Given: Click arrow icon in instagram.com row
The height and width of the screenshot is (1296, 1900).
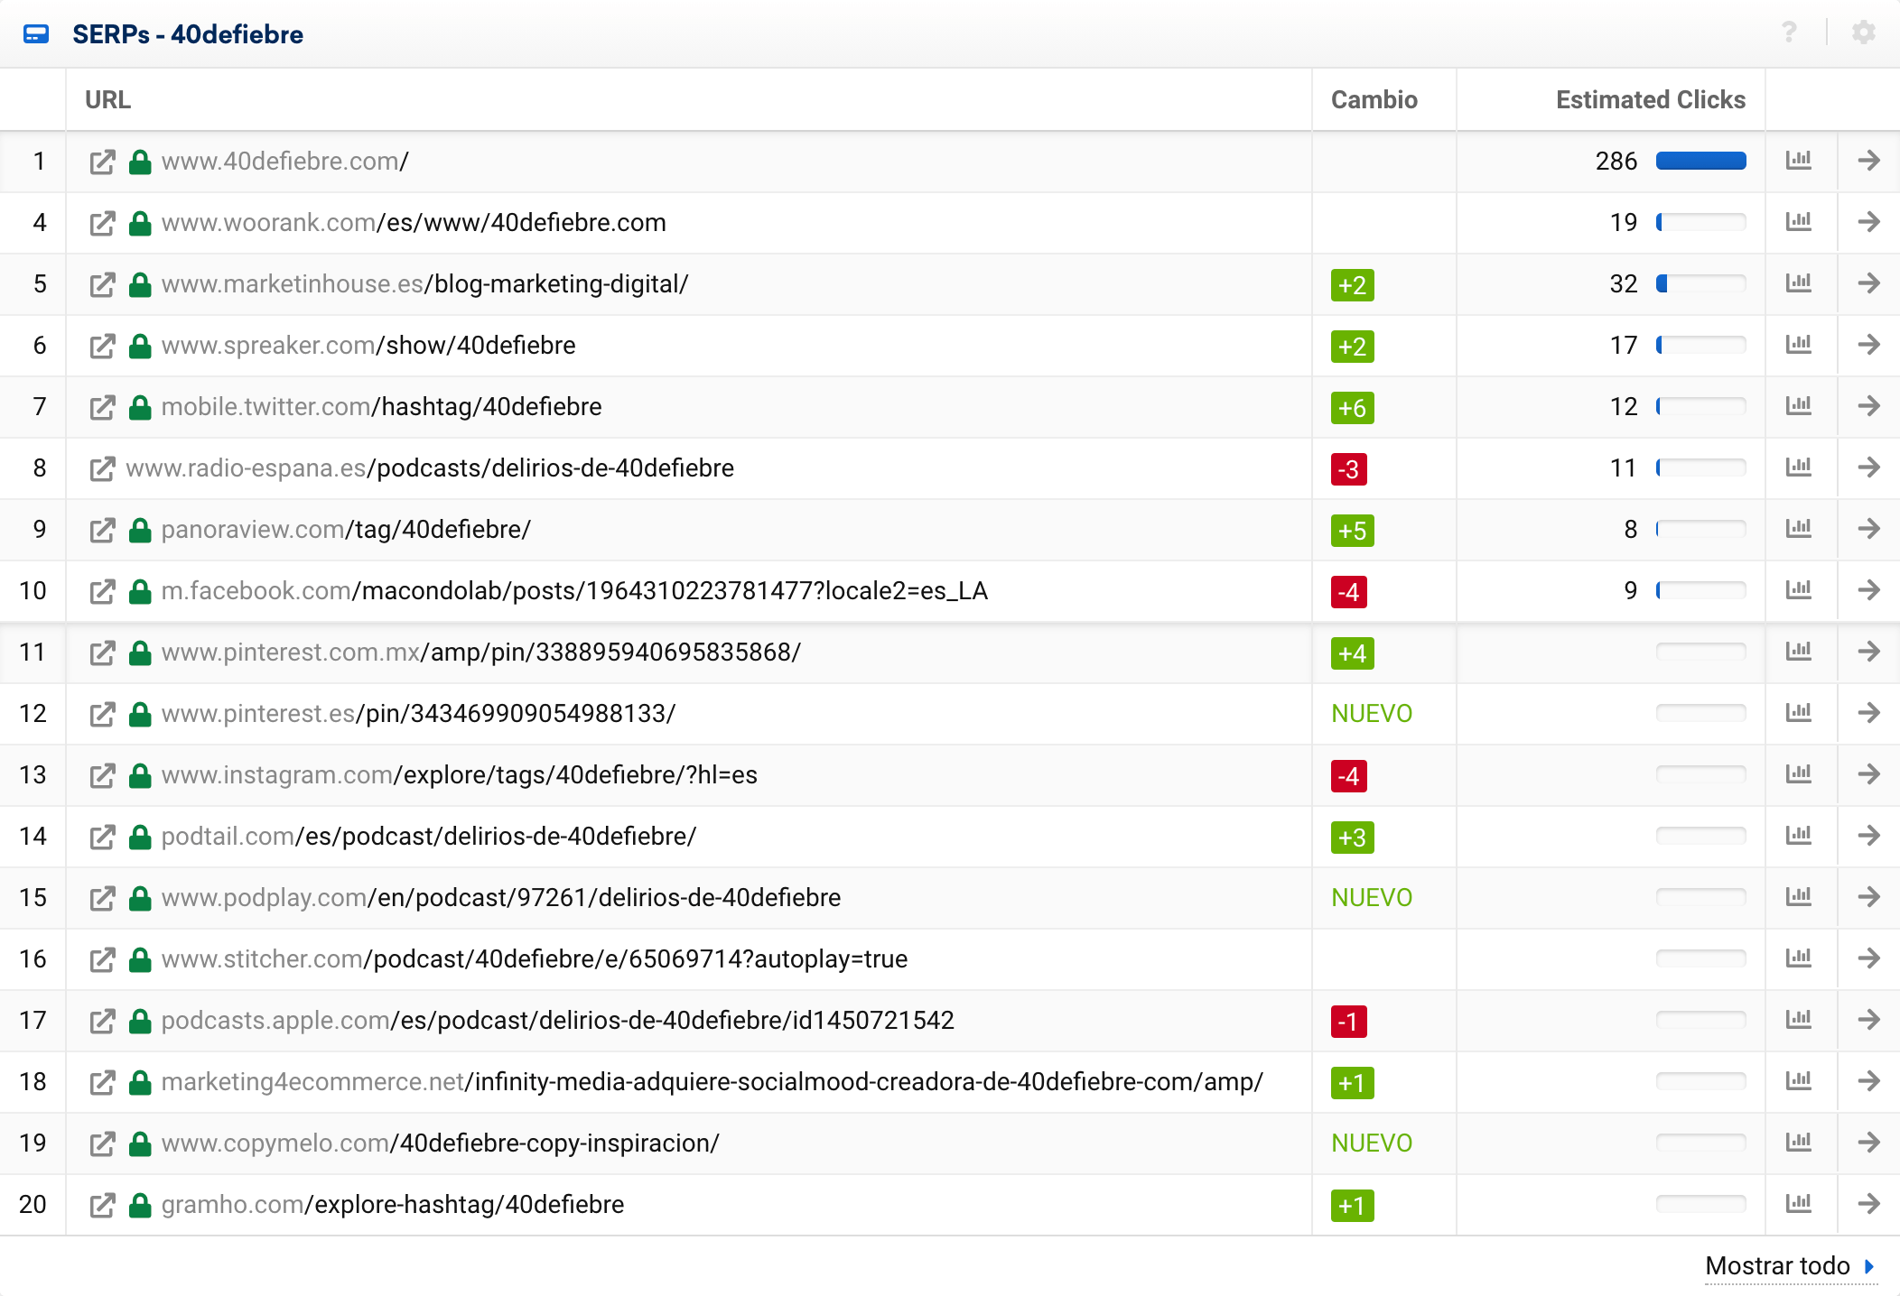Looking at the screenshot, I should pyautogui.click(x=1868, y=774).
